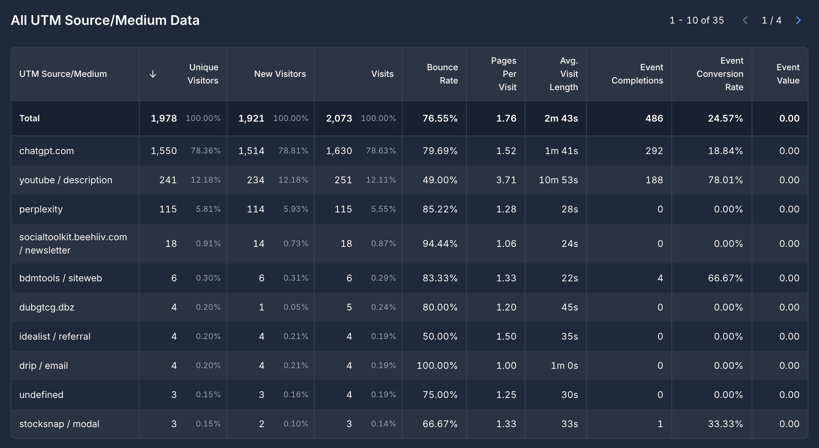Sort by Event Conversion Rate
Viewport: 819px width, 448px height.
720,74
